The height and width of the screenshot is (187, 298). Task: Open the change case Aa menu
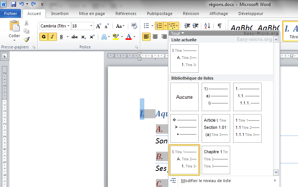(x=120, y=26)
